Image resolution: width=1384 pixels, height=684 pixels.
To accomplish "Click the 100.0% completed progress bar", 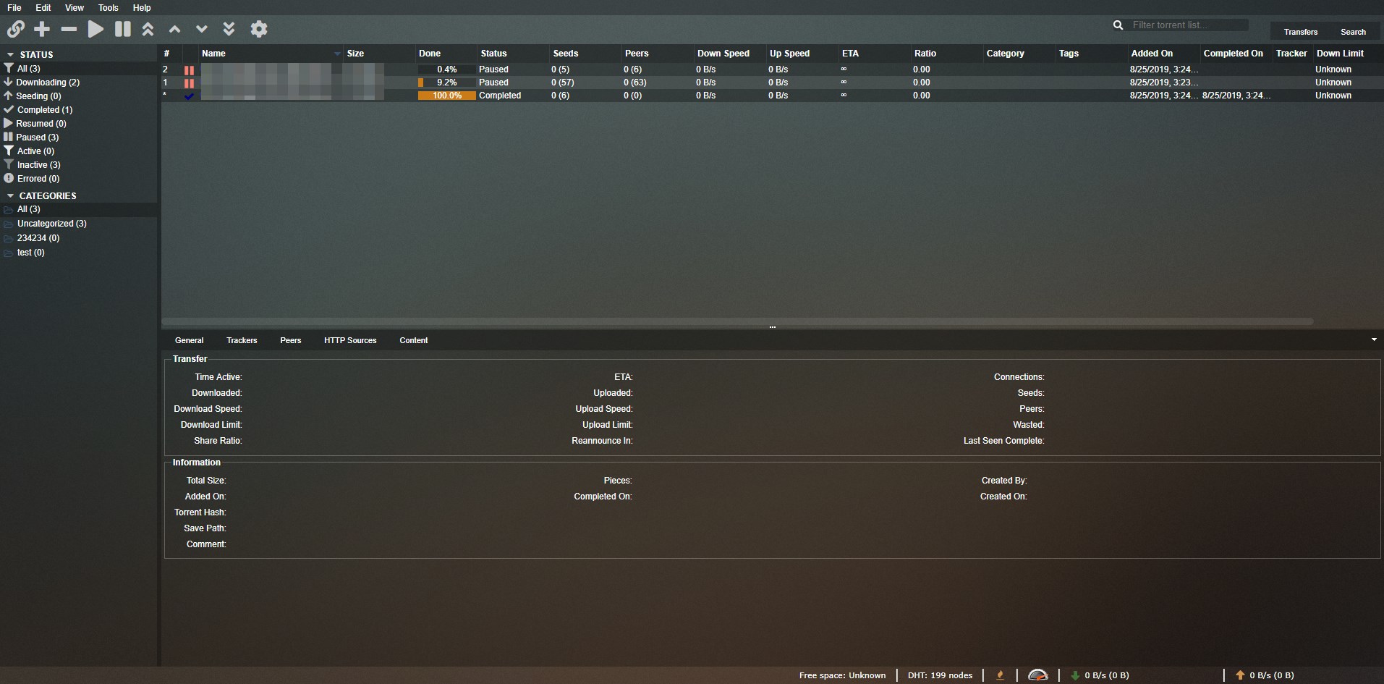I will click(x=446, y=96).
